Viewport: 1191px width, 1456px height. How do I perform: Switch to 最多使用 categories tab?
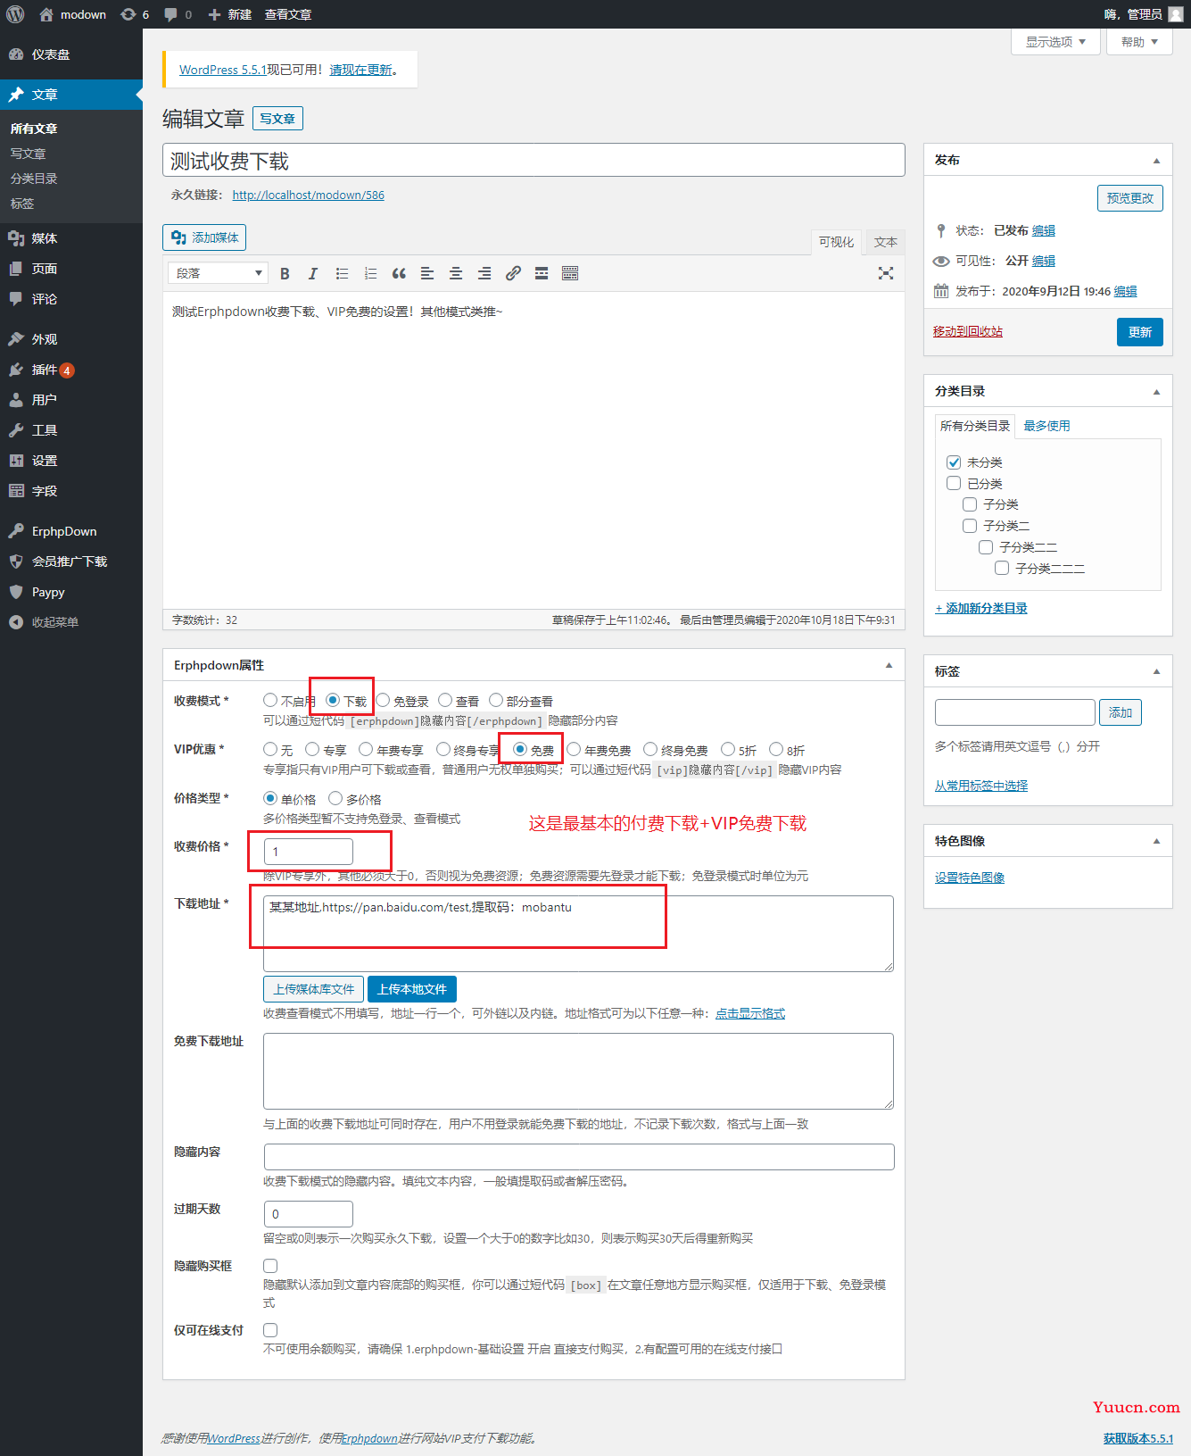(1046, 426)
